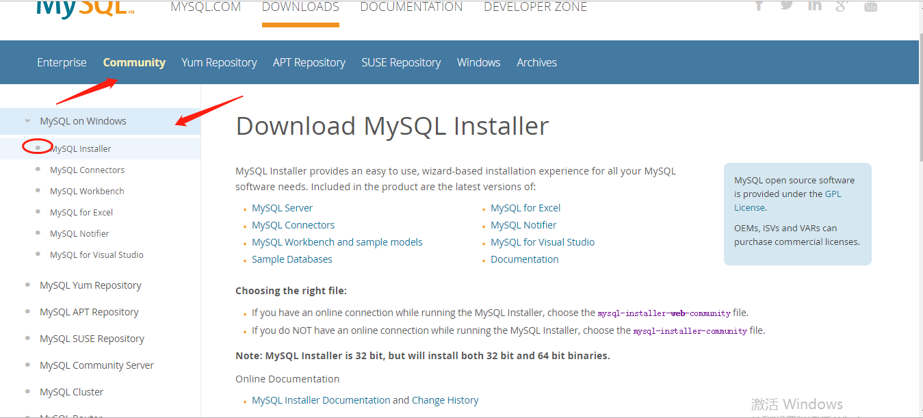Open the DOCUMENTATION menu item
Screen dimensions: 923x418
(411, 7)
